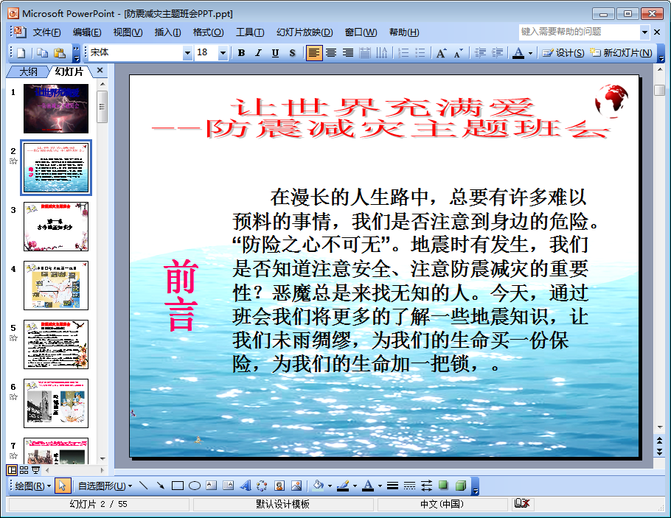The width and height of the screenshot is (671, 518).
Task: Toggle Italic formatting
Action: [x=258, y=53]
